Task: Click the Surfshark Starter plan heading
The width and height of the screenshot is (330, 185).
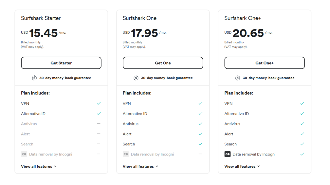Action: (x=41, y=18)
